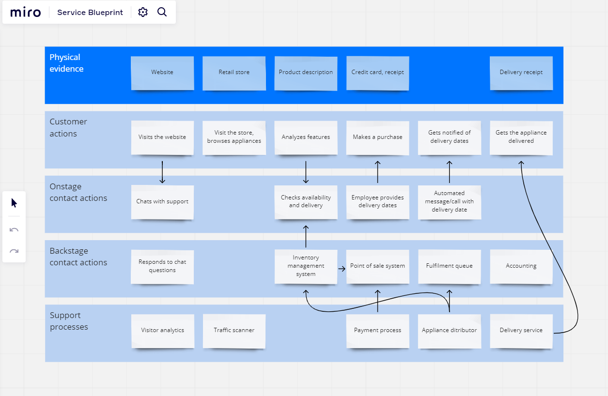Select the Accounting sticky note

pyautogui.click(x=521, y=266)
